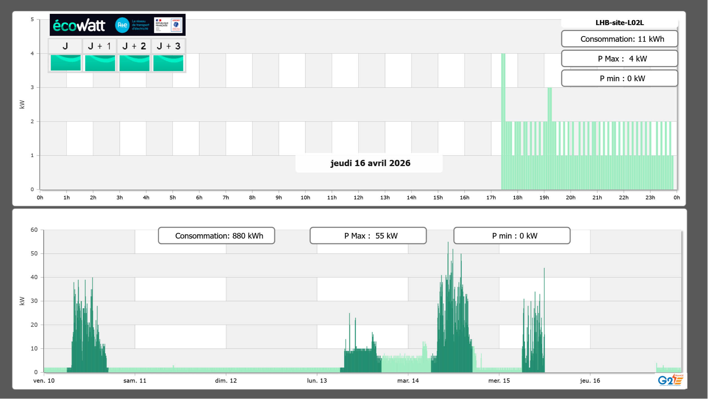Click the LHB-site-L02L site title
708x399 pixels.
[619, 23]
